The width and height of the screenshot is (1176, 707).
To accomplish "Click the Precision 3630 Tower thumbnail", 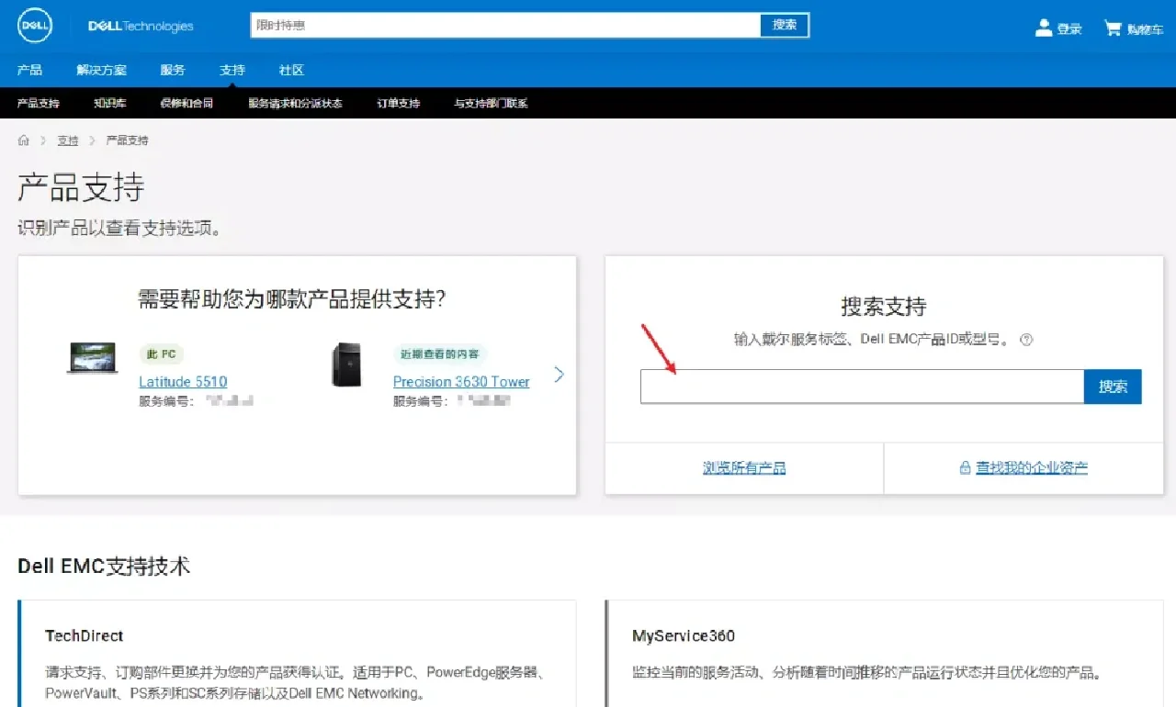I will (346, 365).
